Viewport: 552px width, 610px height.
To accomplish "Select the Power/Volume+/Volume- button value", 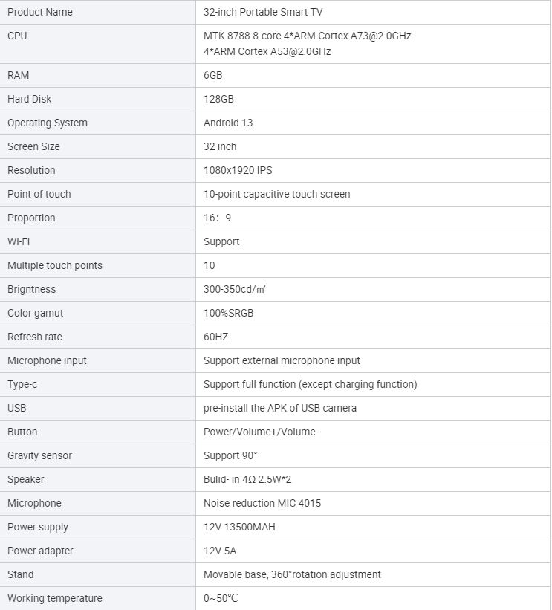I will point(261,432).
